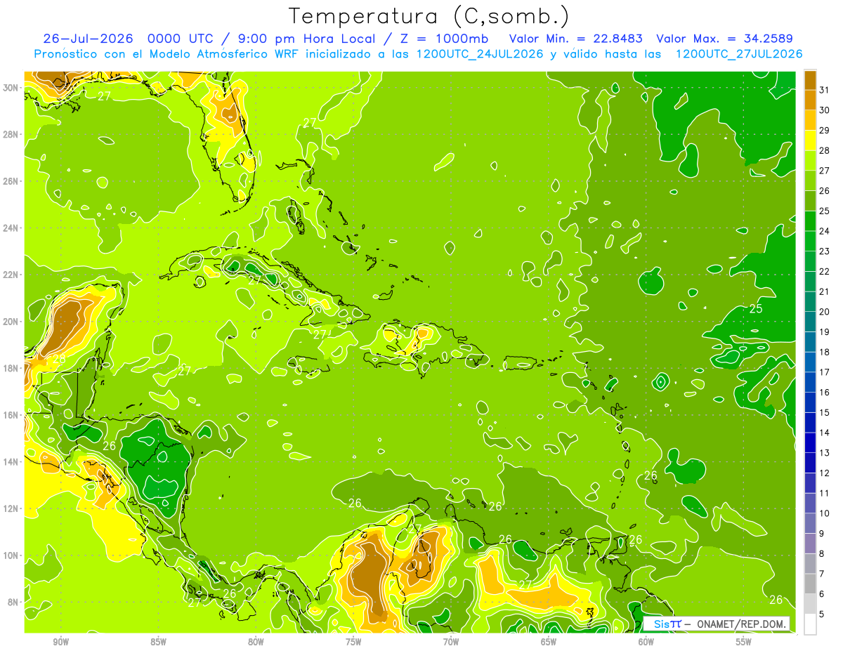Image resolution: width=843 pixels, height=651 pixels.
Task: Click the 28N latitude axis label
Action: pos(11,134)
